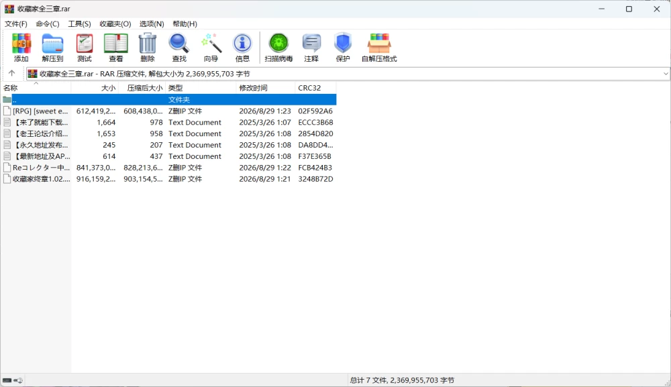The image size is (671, 387).
Task: Click the 自解压格式 (SFX) icon
Action: [x=379, y=44]
